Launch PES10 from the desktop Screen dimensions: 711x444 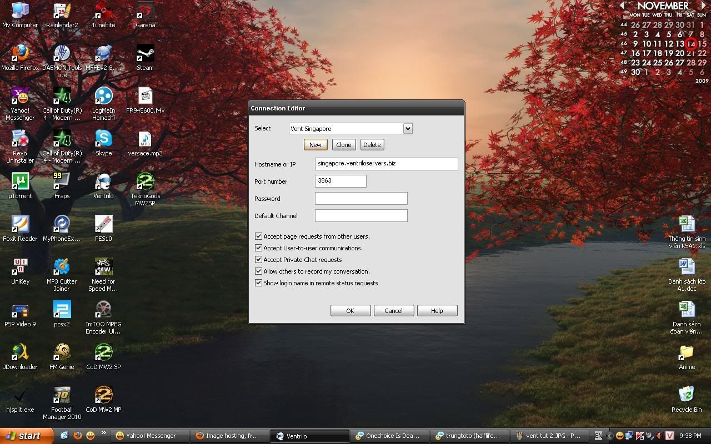click(103, 229)
